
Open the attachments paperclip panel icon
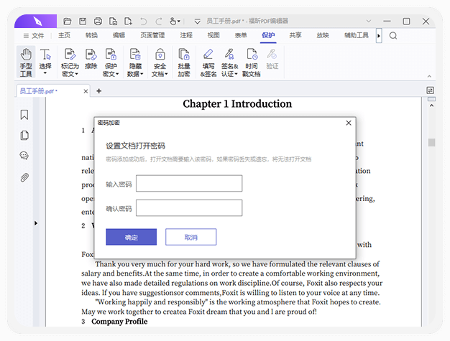24,177
